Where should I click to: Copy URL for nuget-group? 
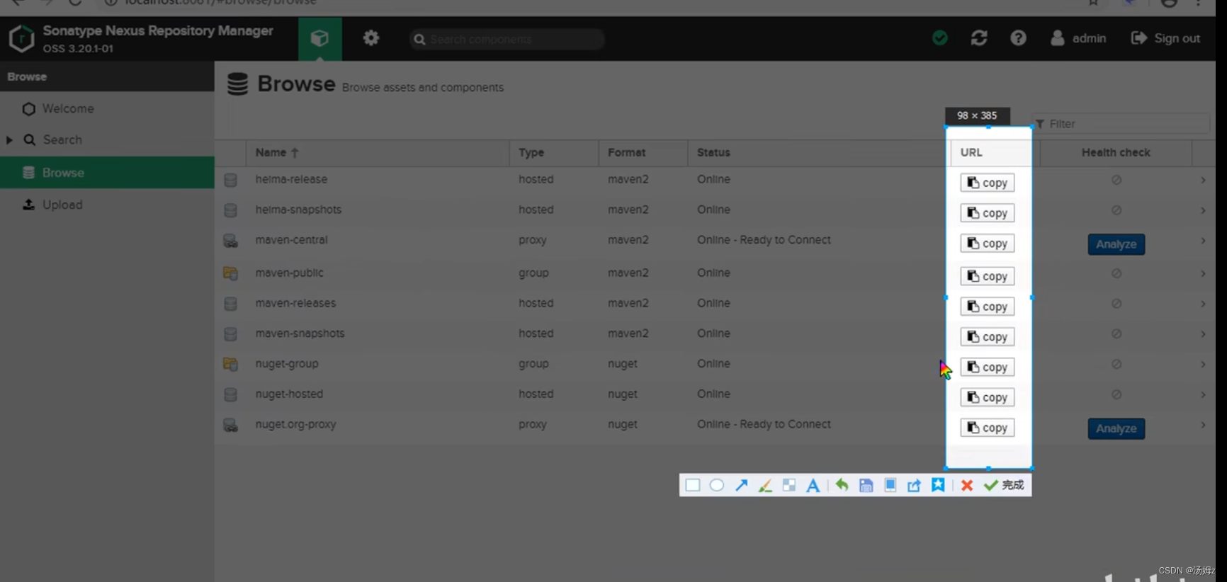tap(988, 367)
